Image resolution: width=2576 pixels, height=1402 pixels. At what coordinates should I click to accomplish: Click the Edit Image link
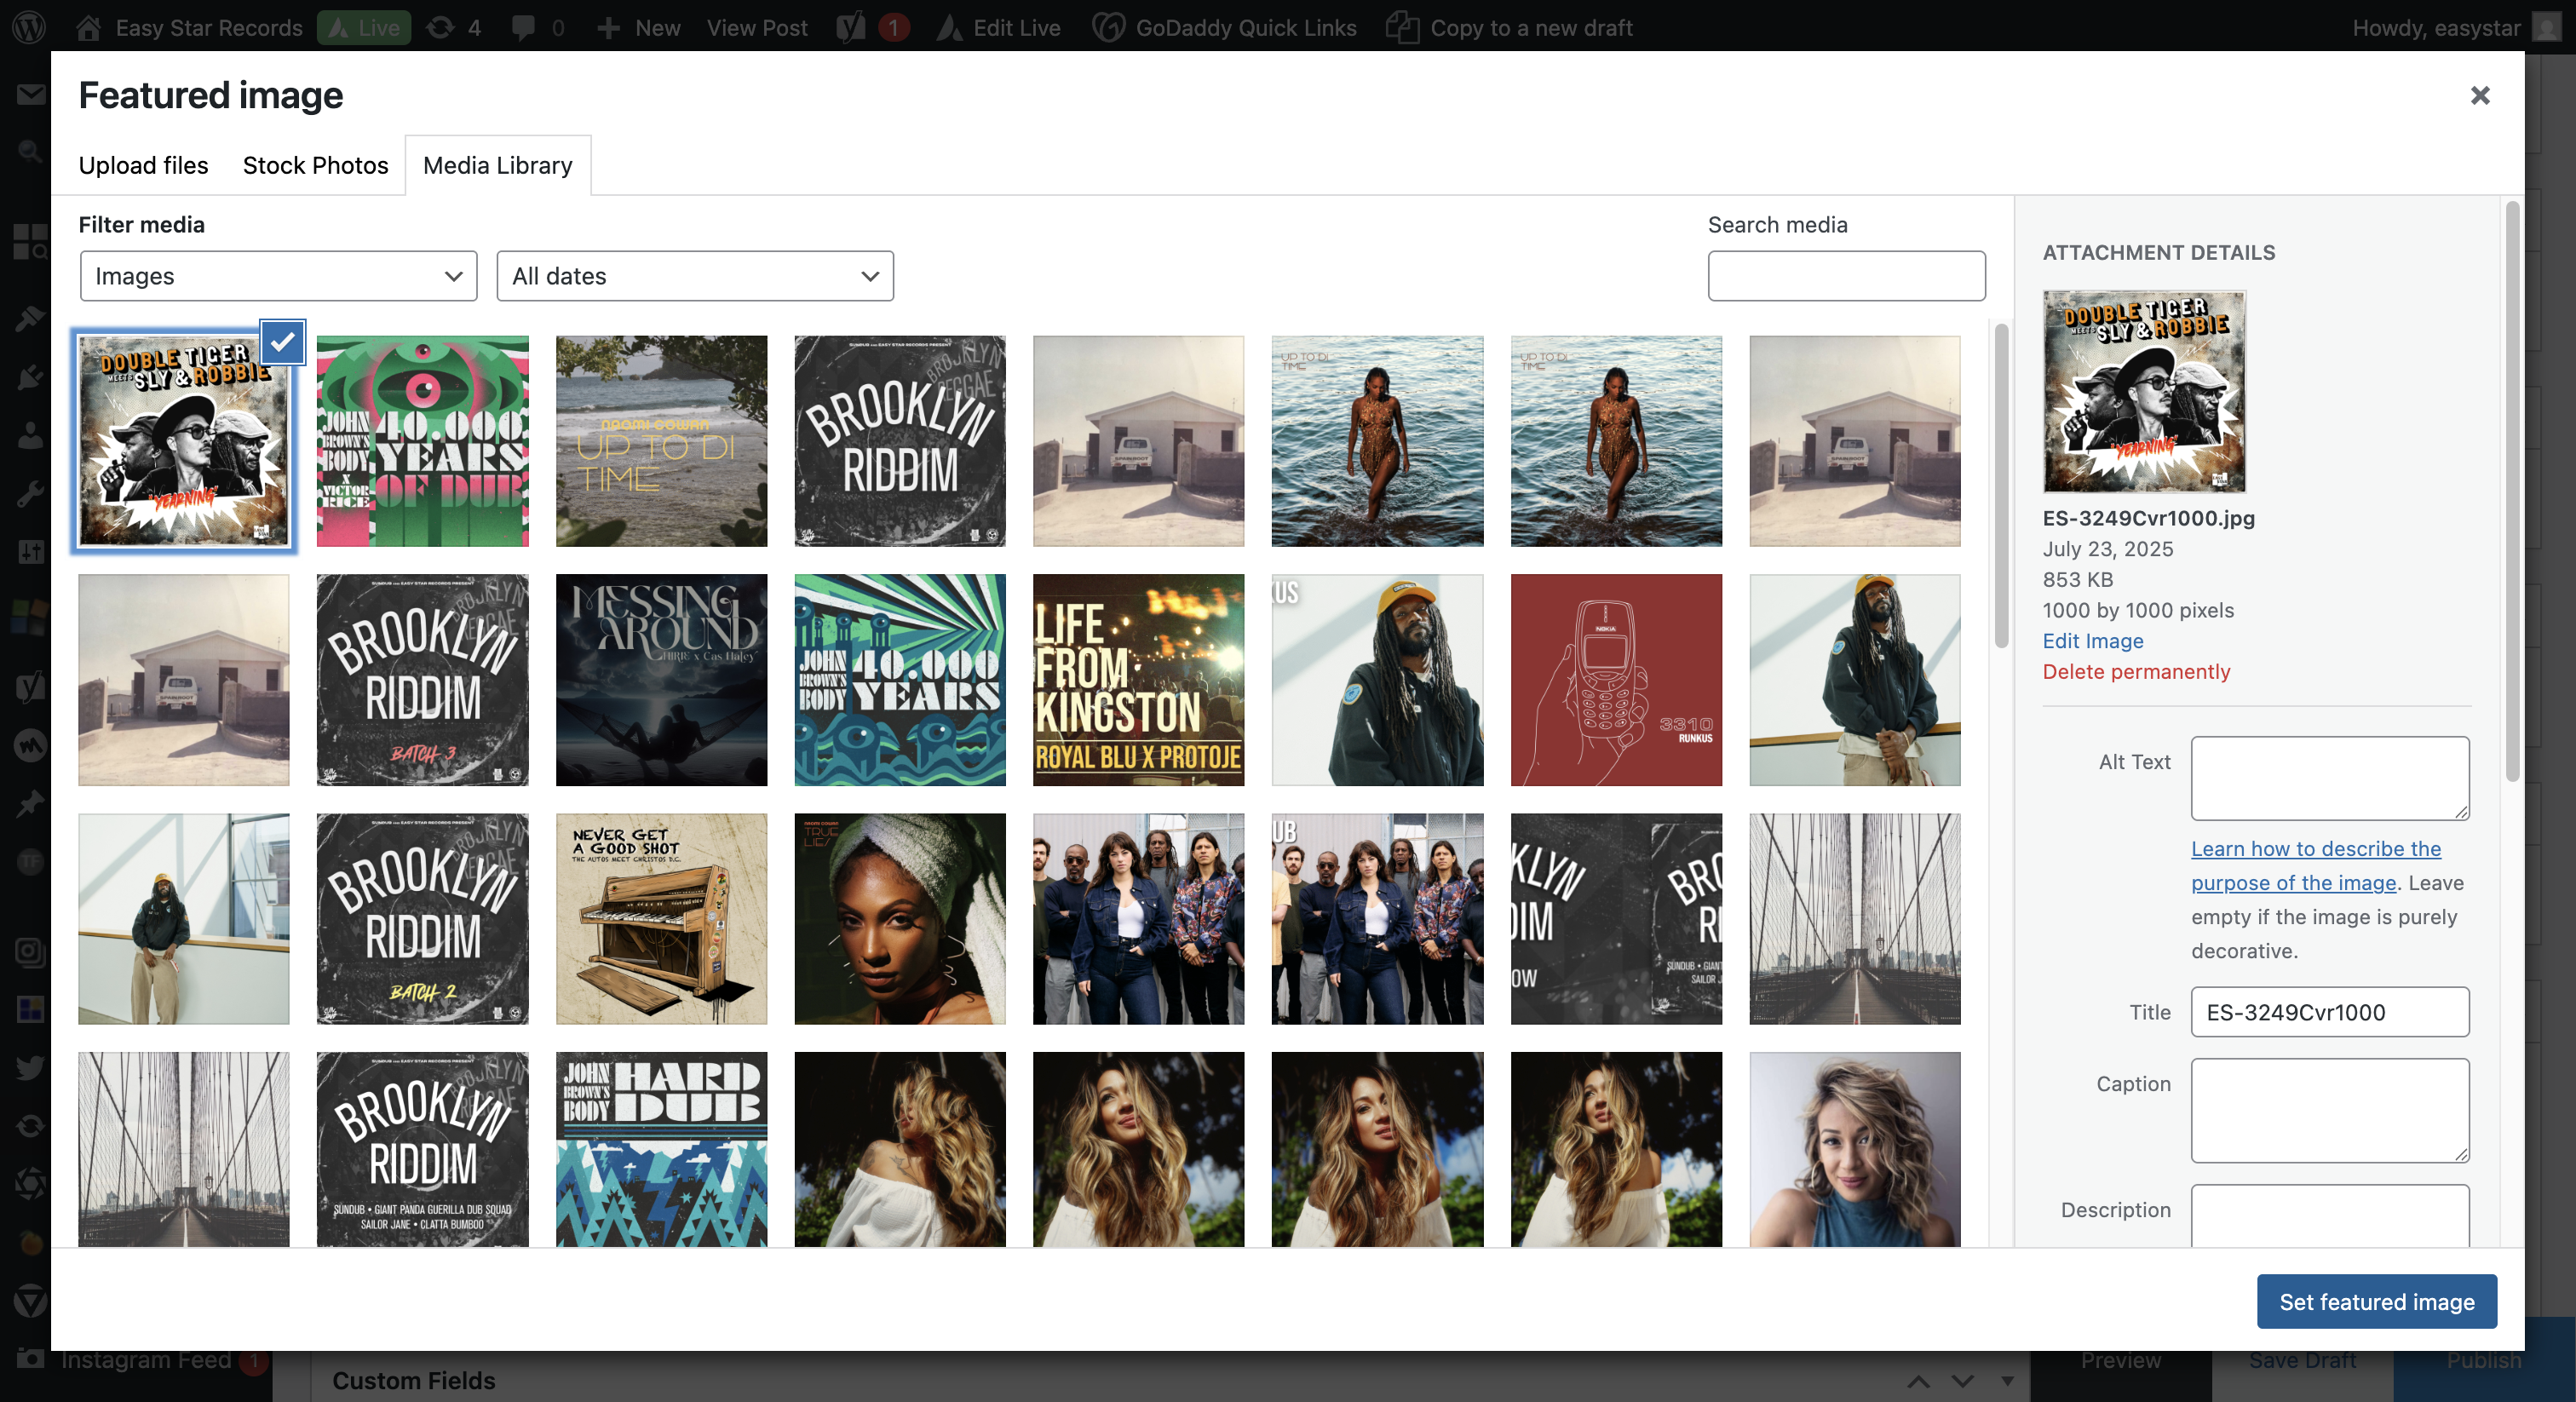tap(2092, 640)
